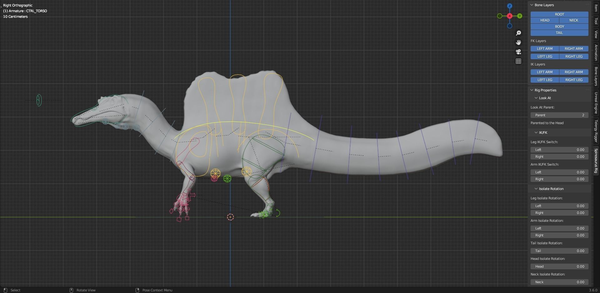Click the 3.6.0 version text in the status bar
The image size is (600, 293).
tap(593, 290)
